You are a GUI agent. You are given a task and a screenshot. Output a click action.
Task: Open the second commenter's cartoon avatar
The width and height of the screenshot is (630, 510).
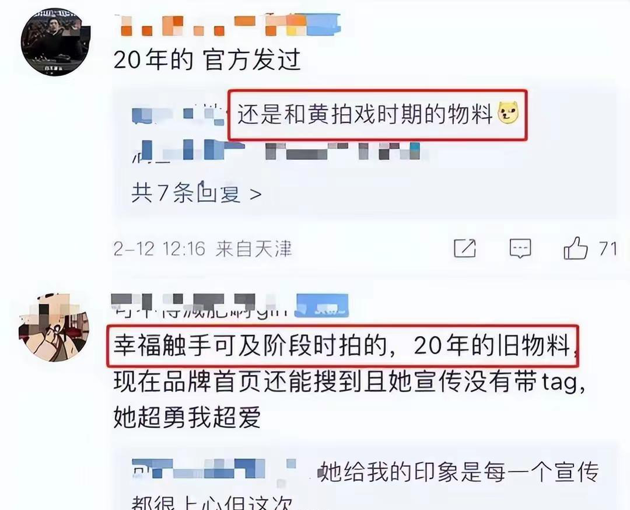tap(54, 327)
